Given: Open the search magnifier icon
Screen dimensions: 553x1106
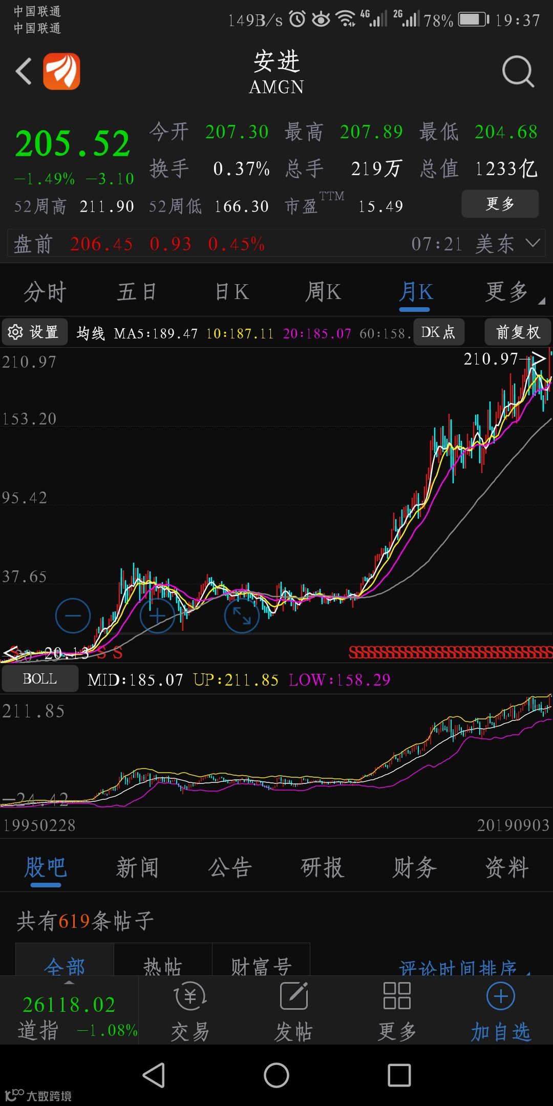Looking at the screenshot, I should coord(518,71).
